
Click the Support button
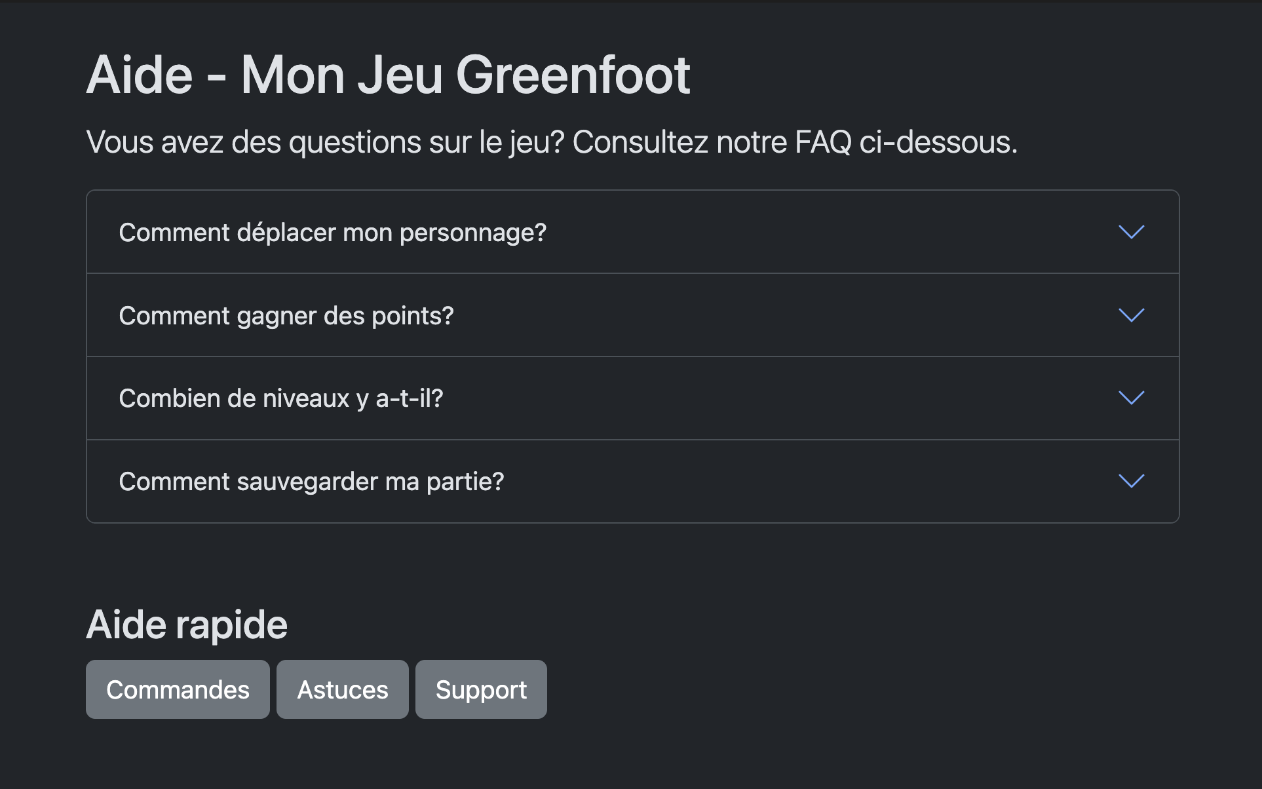481,689
